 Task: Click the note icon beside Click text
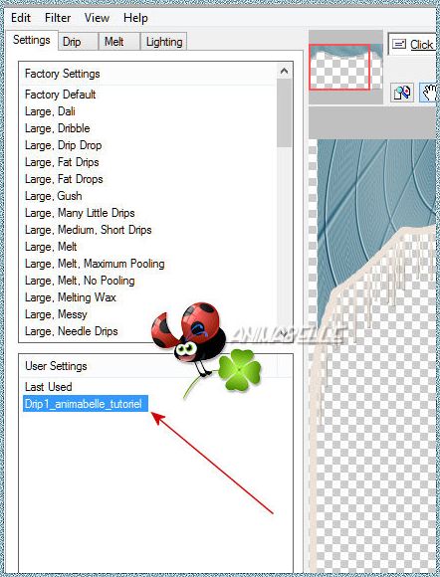click(399, 45)
